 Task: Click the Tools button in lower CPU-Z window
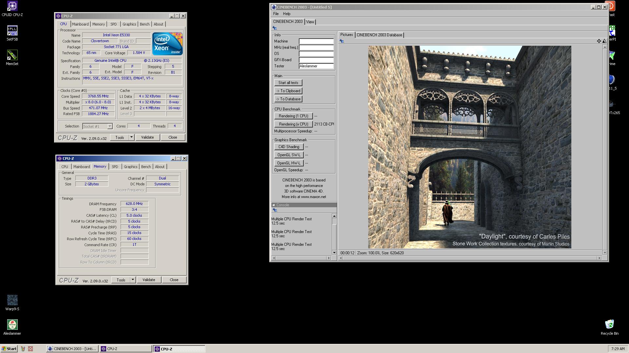click(x=121, y=280)
